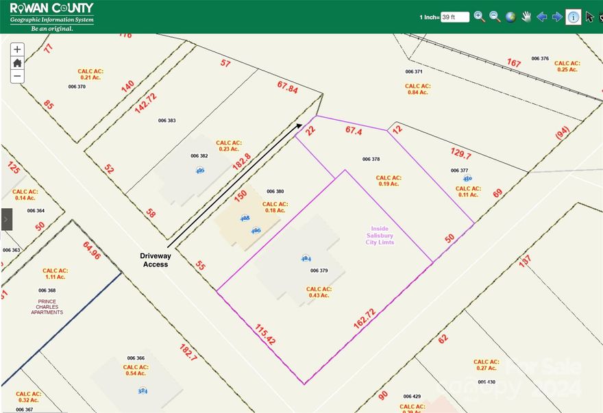Edit the map scale value field

click(x=456, y=16)
